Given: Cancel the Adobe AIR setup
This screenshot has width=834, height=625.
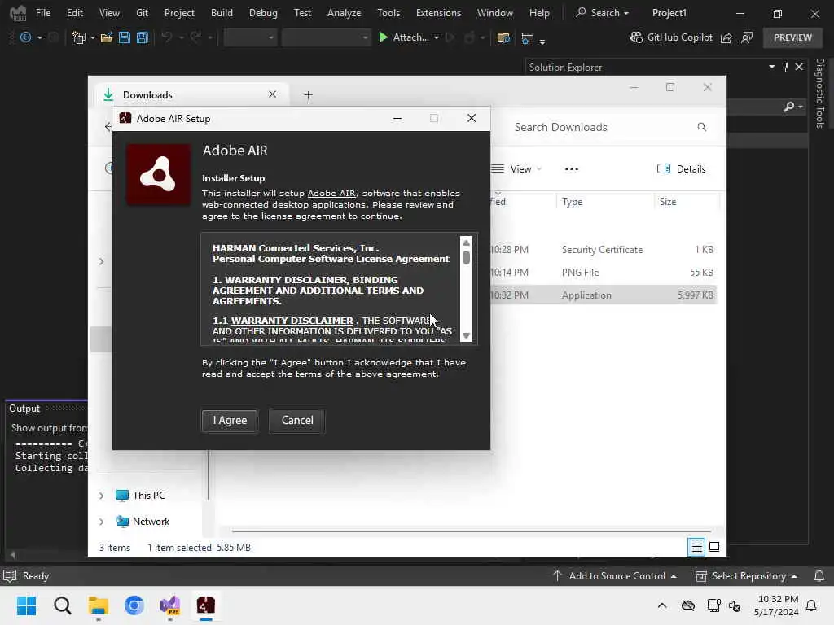Looking at the screenshot, I should 297,421.
